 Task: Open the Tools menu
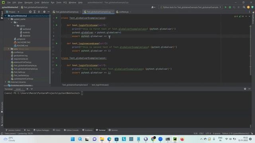click(x=59, y=2)
